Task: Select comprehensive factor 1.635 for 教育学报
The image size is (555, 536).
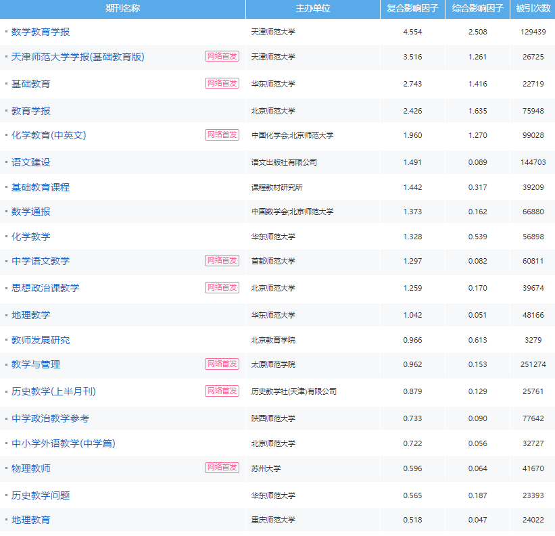Action: pyautogui.click(x=478, y=111)
